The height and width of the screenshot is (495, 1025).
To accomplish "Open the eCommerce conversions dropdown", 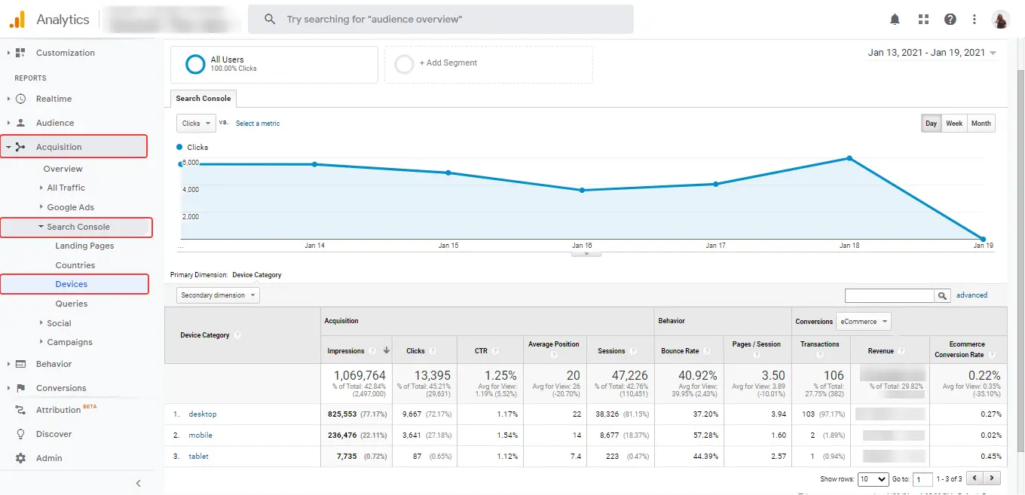I will tap(863, 320).
